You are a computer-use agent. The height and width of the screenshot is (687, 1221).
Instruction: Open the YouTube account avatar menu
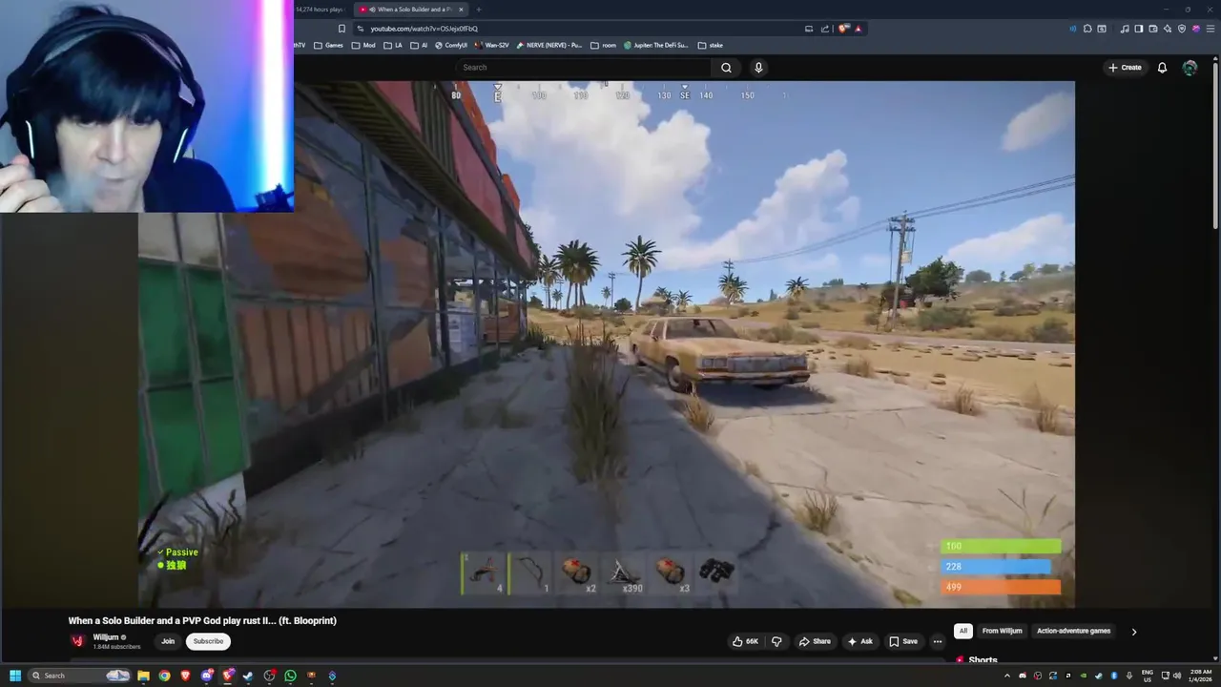click(x=1190, y=68)
